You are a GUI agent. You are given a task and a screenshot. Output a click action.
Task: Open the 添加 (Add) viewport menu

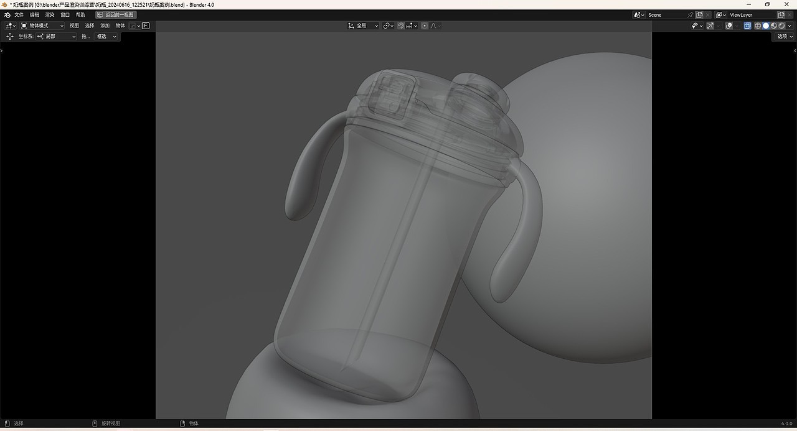pyautogui.click(x=105, y=25)
